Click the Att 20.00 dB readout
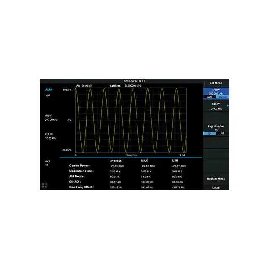This screenshot has height=269, width=269. [84, 85]
